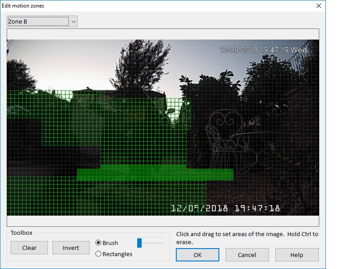The image size is (341, 269).
Task: Close the Edit motion zones dialog
Action: pyautogui.click(x=319, y=6)
